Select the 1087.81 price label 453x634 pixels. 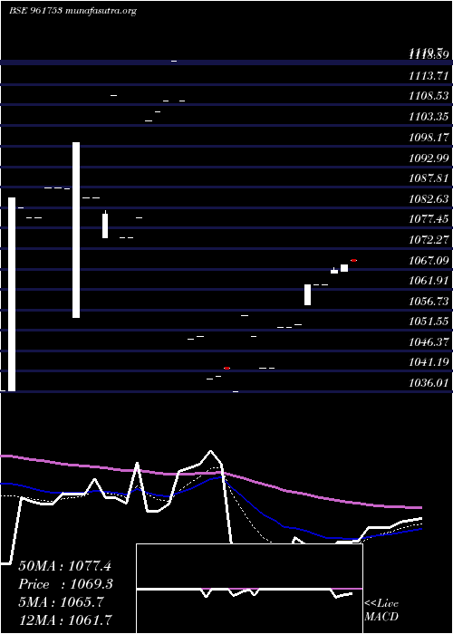coord(429,178)
